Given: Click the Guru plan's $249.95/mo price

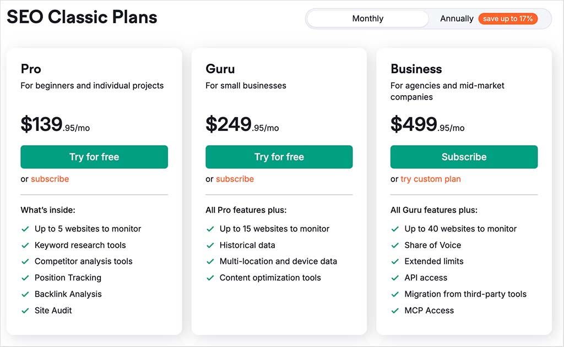Looking at the screenshot, I should pyautogui.click(x=242, y=124).
